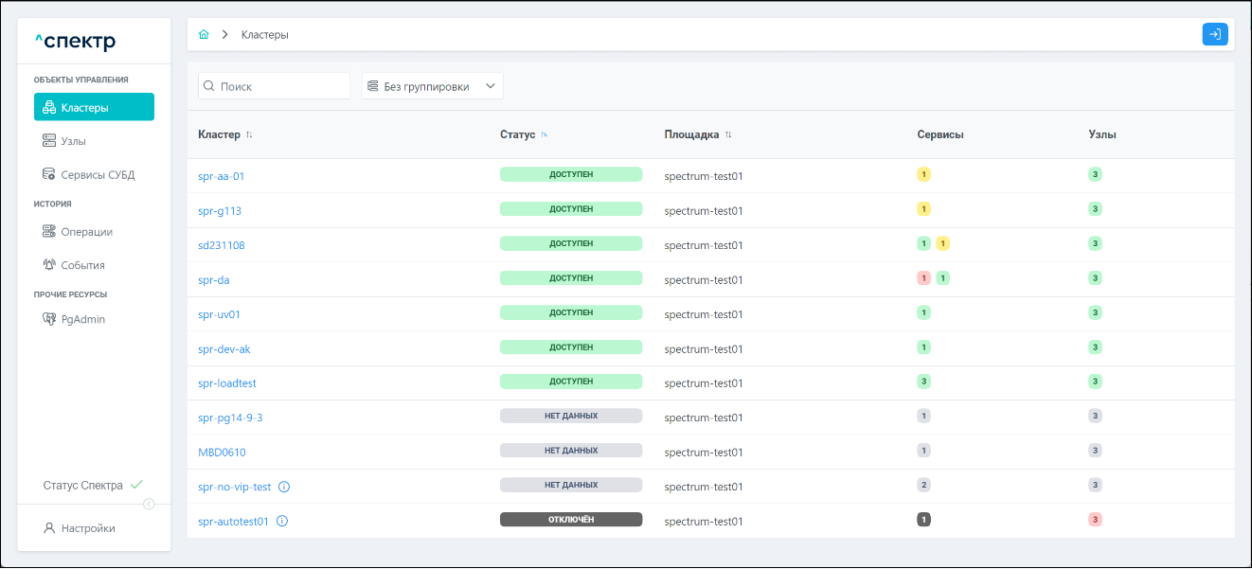
Task: Go to Сервисы СУБД section
Action: point(98,174)
